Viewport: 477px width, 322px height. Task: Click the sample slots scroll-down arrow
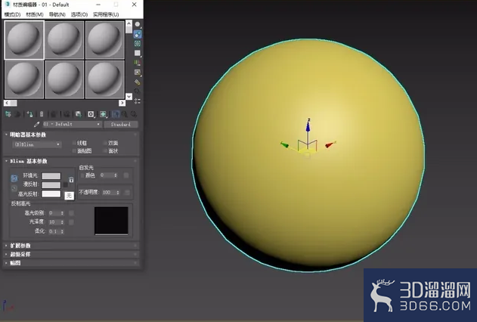[x=129, y=97]
